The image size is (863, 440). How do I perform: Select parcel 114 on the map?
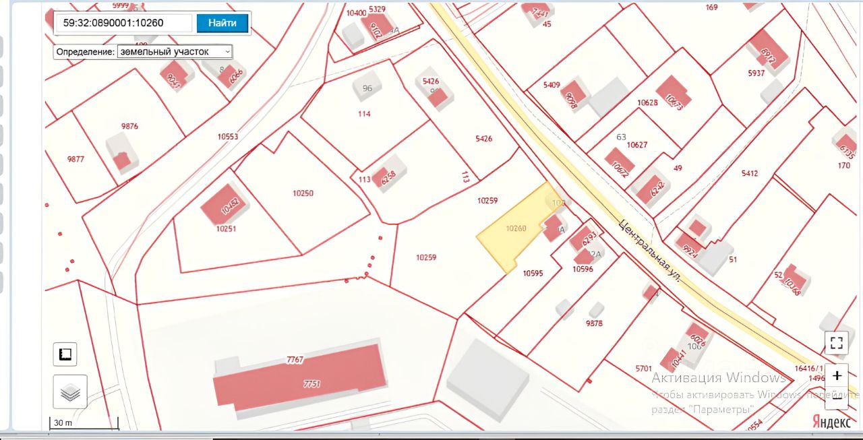click(x=364, y=115)
